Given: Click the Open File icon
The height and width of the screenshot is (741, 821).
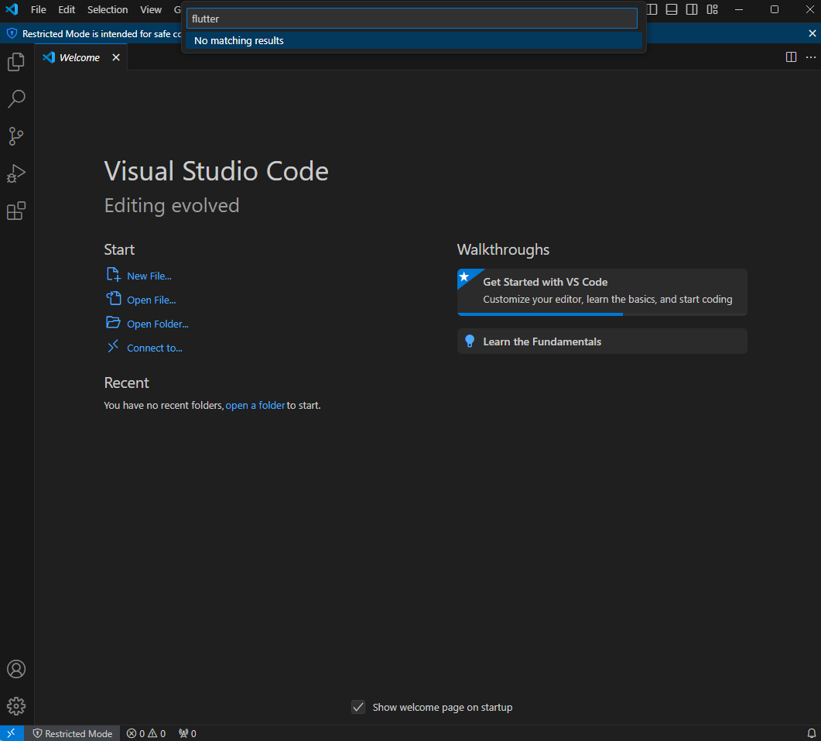Looking at the screenshot, I should (113, 298).
